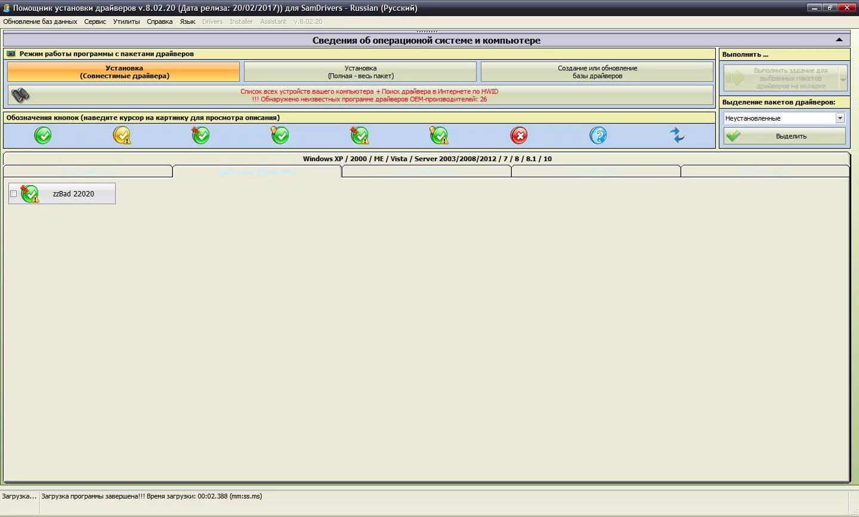Select Установка (Полная - весь пакет) mode
This screenshot has height=517, width=859.
pos(360,72)
